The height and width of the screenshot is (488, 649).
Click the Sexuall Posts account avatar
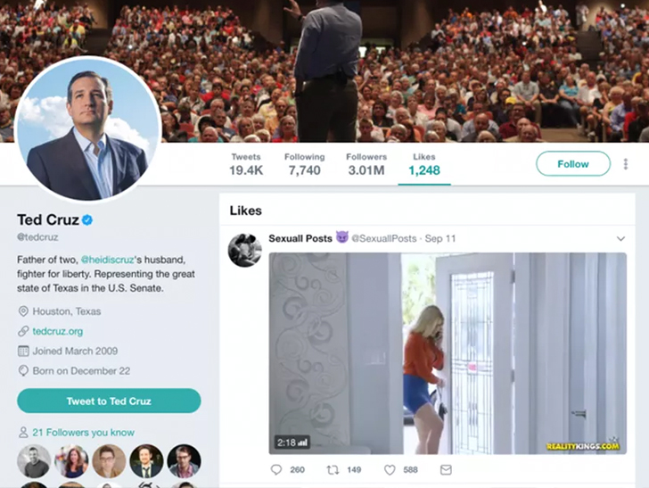244,251
